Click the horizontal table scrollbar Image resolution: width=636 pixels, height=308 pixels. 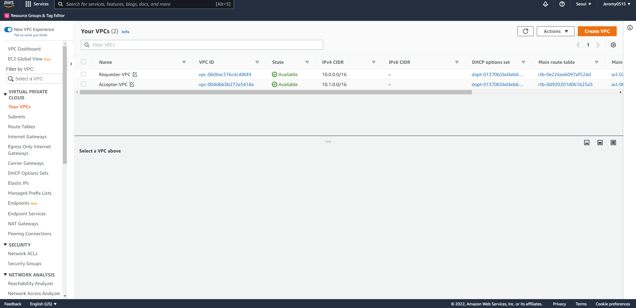point(276,92)
